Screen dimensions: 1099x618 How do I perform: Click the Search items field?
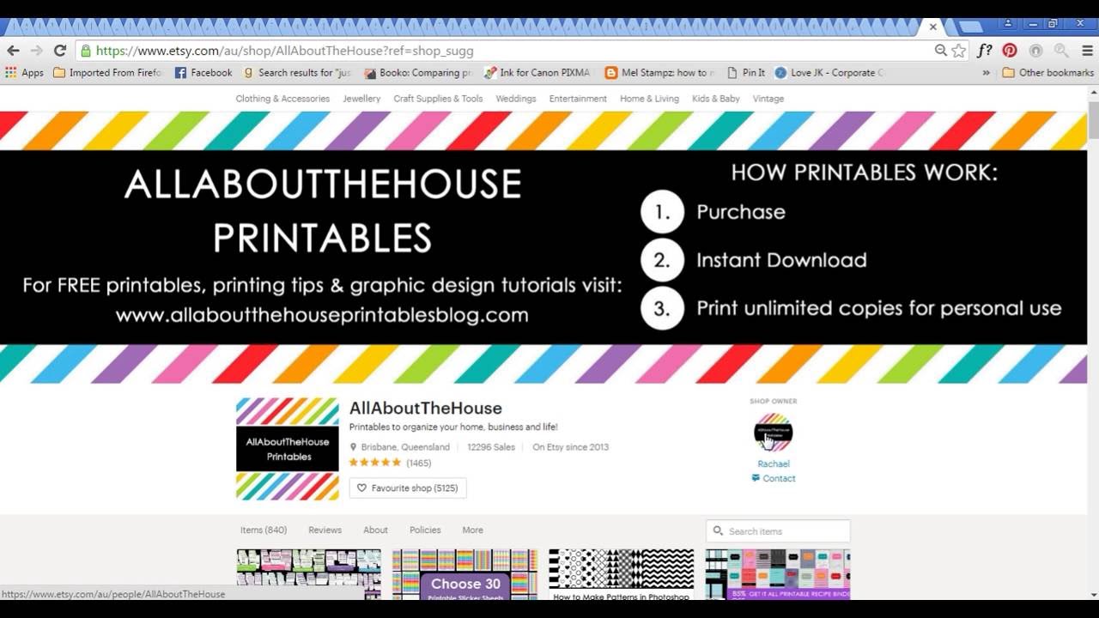778,531
